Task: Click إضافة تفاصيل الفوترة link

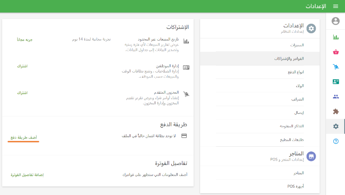Action: coord(27,175)
